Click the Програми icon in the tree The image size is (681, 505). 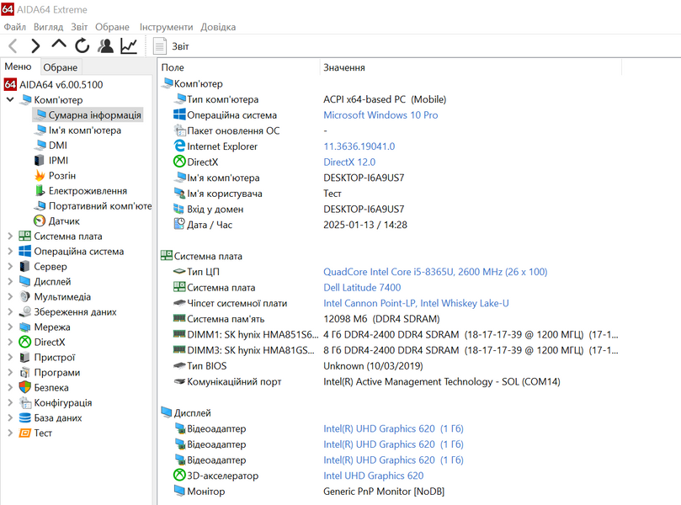[24, 372]
